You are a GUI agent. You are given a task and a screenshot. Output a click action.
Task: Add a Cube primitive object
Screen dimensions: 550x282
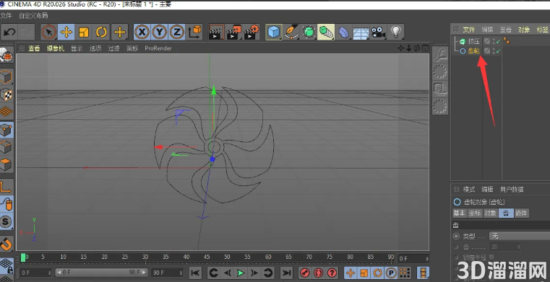(274, 32)
